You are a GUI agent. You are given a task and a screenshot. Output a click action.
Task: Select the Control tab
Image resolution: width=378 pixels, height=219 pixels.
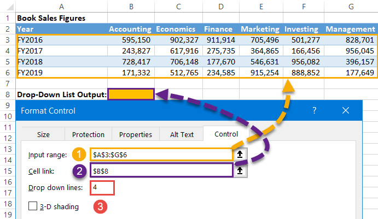[x=226, y=134]
